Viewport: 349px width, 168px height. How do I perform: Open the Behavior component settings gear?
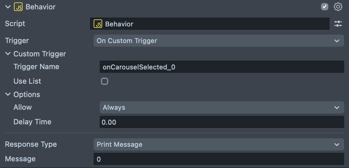point(338,7)
